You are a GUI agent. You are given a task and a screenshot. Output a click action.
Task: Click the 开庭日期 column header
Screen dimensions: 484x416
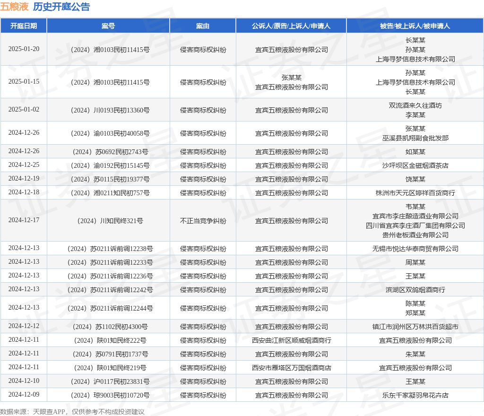coord(24,26)
